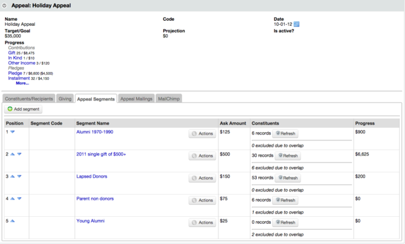The height and width of the screenshot is (244, 405).
Task: Switch to the Appeal Mailings tab
Action: (137, 99)
